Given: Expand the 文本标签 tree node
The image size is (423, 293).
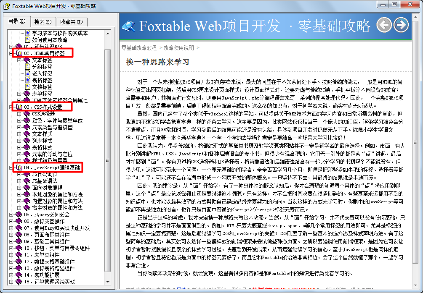Looking at the screenshot, I should [x=19, y=60].
